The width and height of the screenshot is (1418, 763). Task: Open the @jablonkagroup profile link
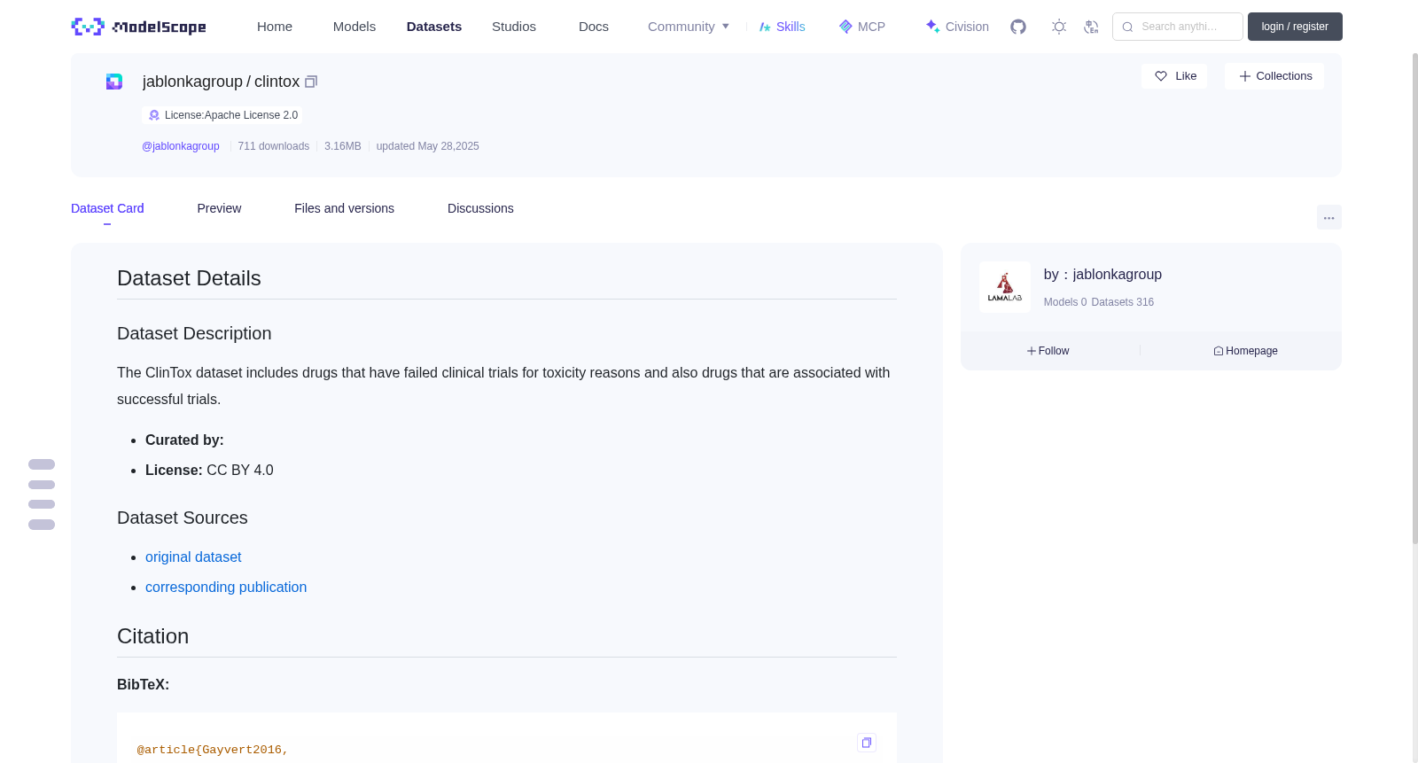(x=181, y=146)
